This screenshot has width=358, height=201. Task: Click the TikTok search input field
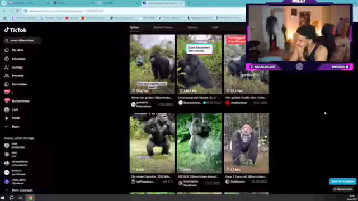pos(22,40)
